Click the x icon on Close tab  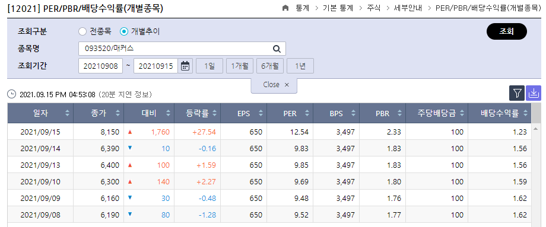pos(287,85)
